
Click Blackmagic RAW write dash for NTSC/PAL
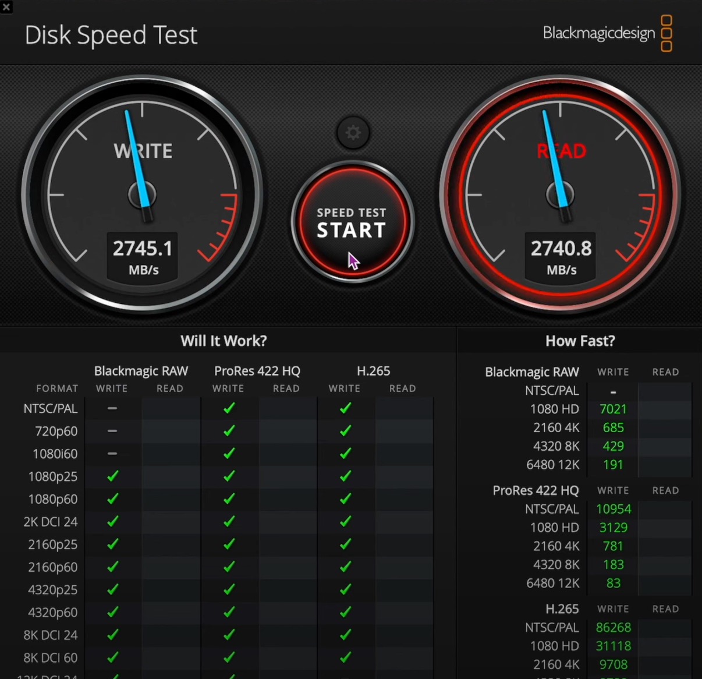click(x=112, y=408)
